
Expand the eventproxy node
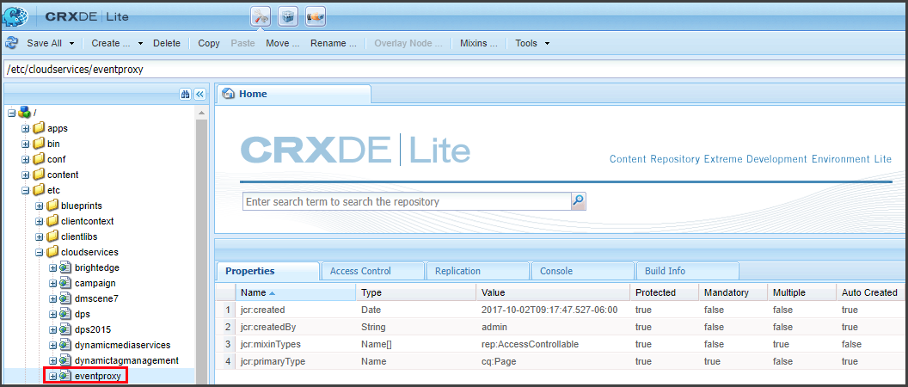click(52, 376)
